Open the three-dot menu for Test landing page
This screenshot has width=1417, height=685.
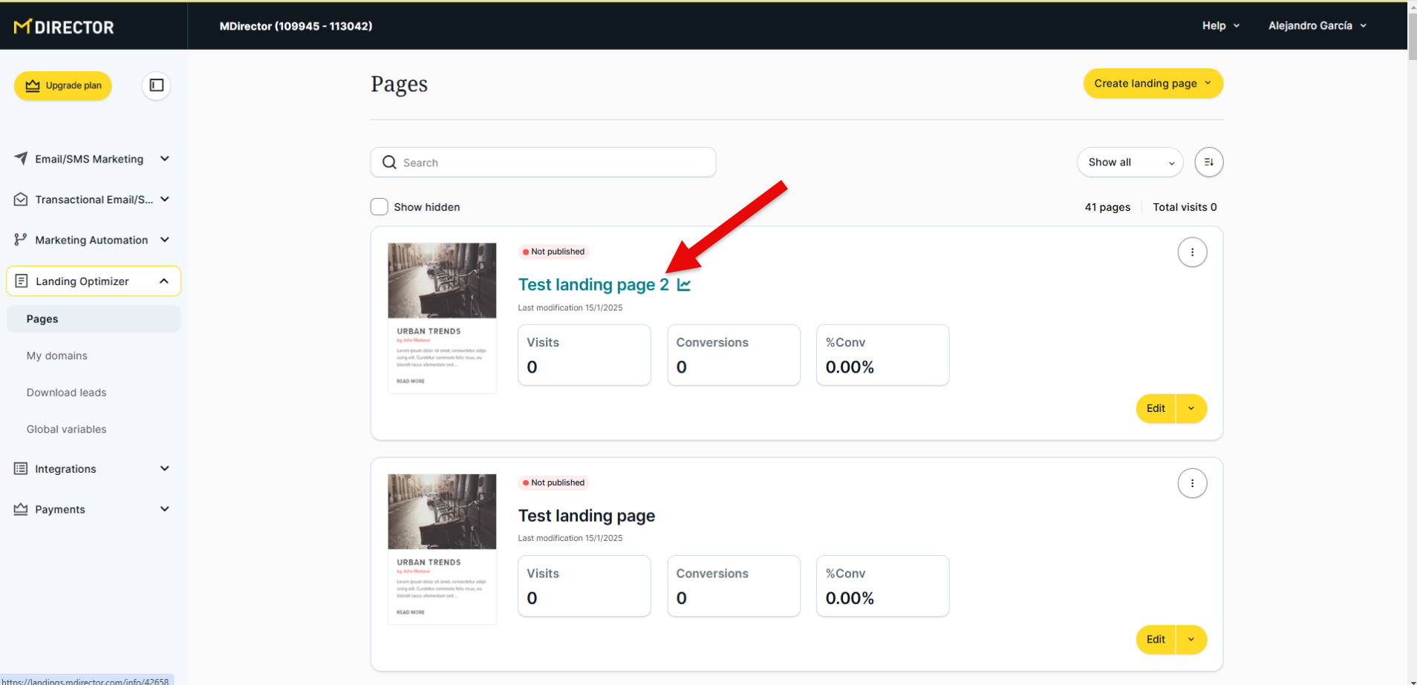point(1192,484)
